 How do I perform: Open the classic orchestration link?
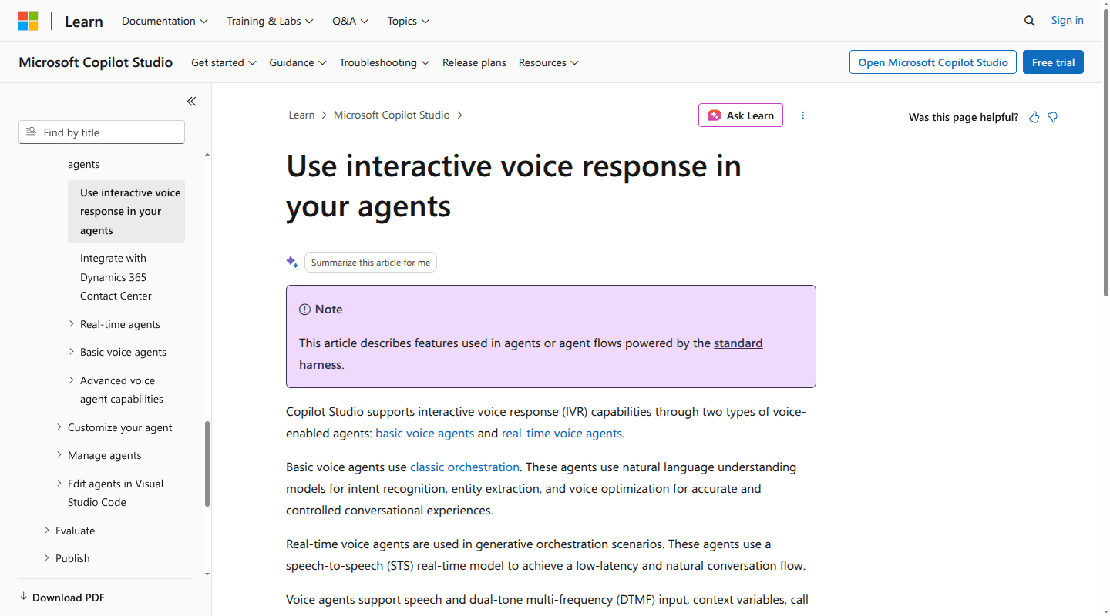click(465, 467)
